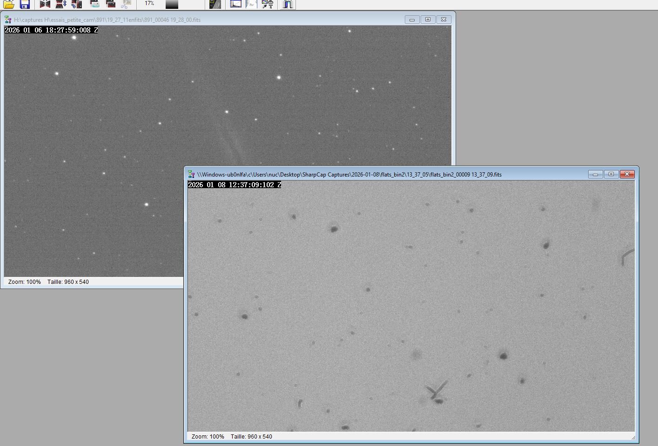Click the white plot-sheet icon beside the histogram icon

[x=251, y=4]
